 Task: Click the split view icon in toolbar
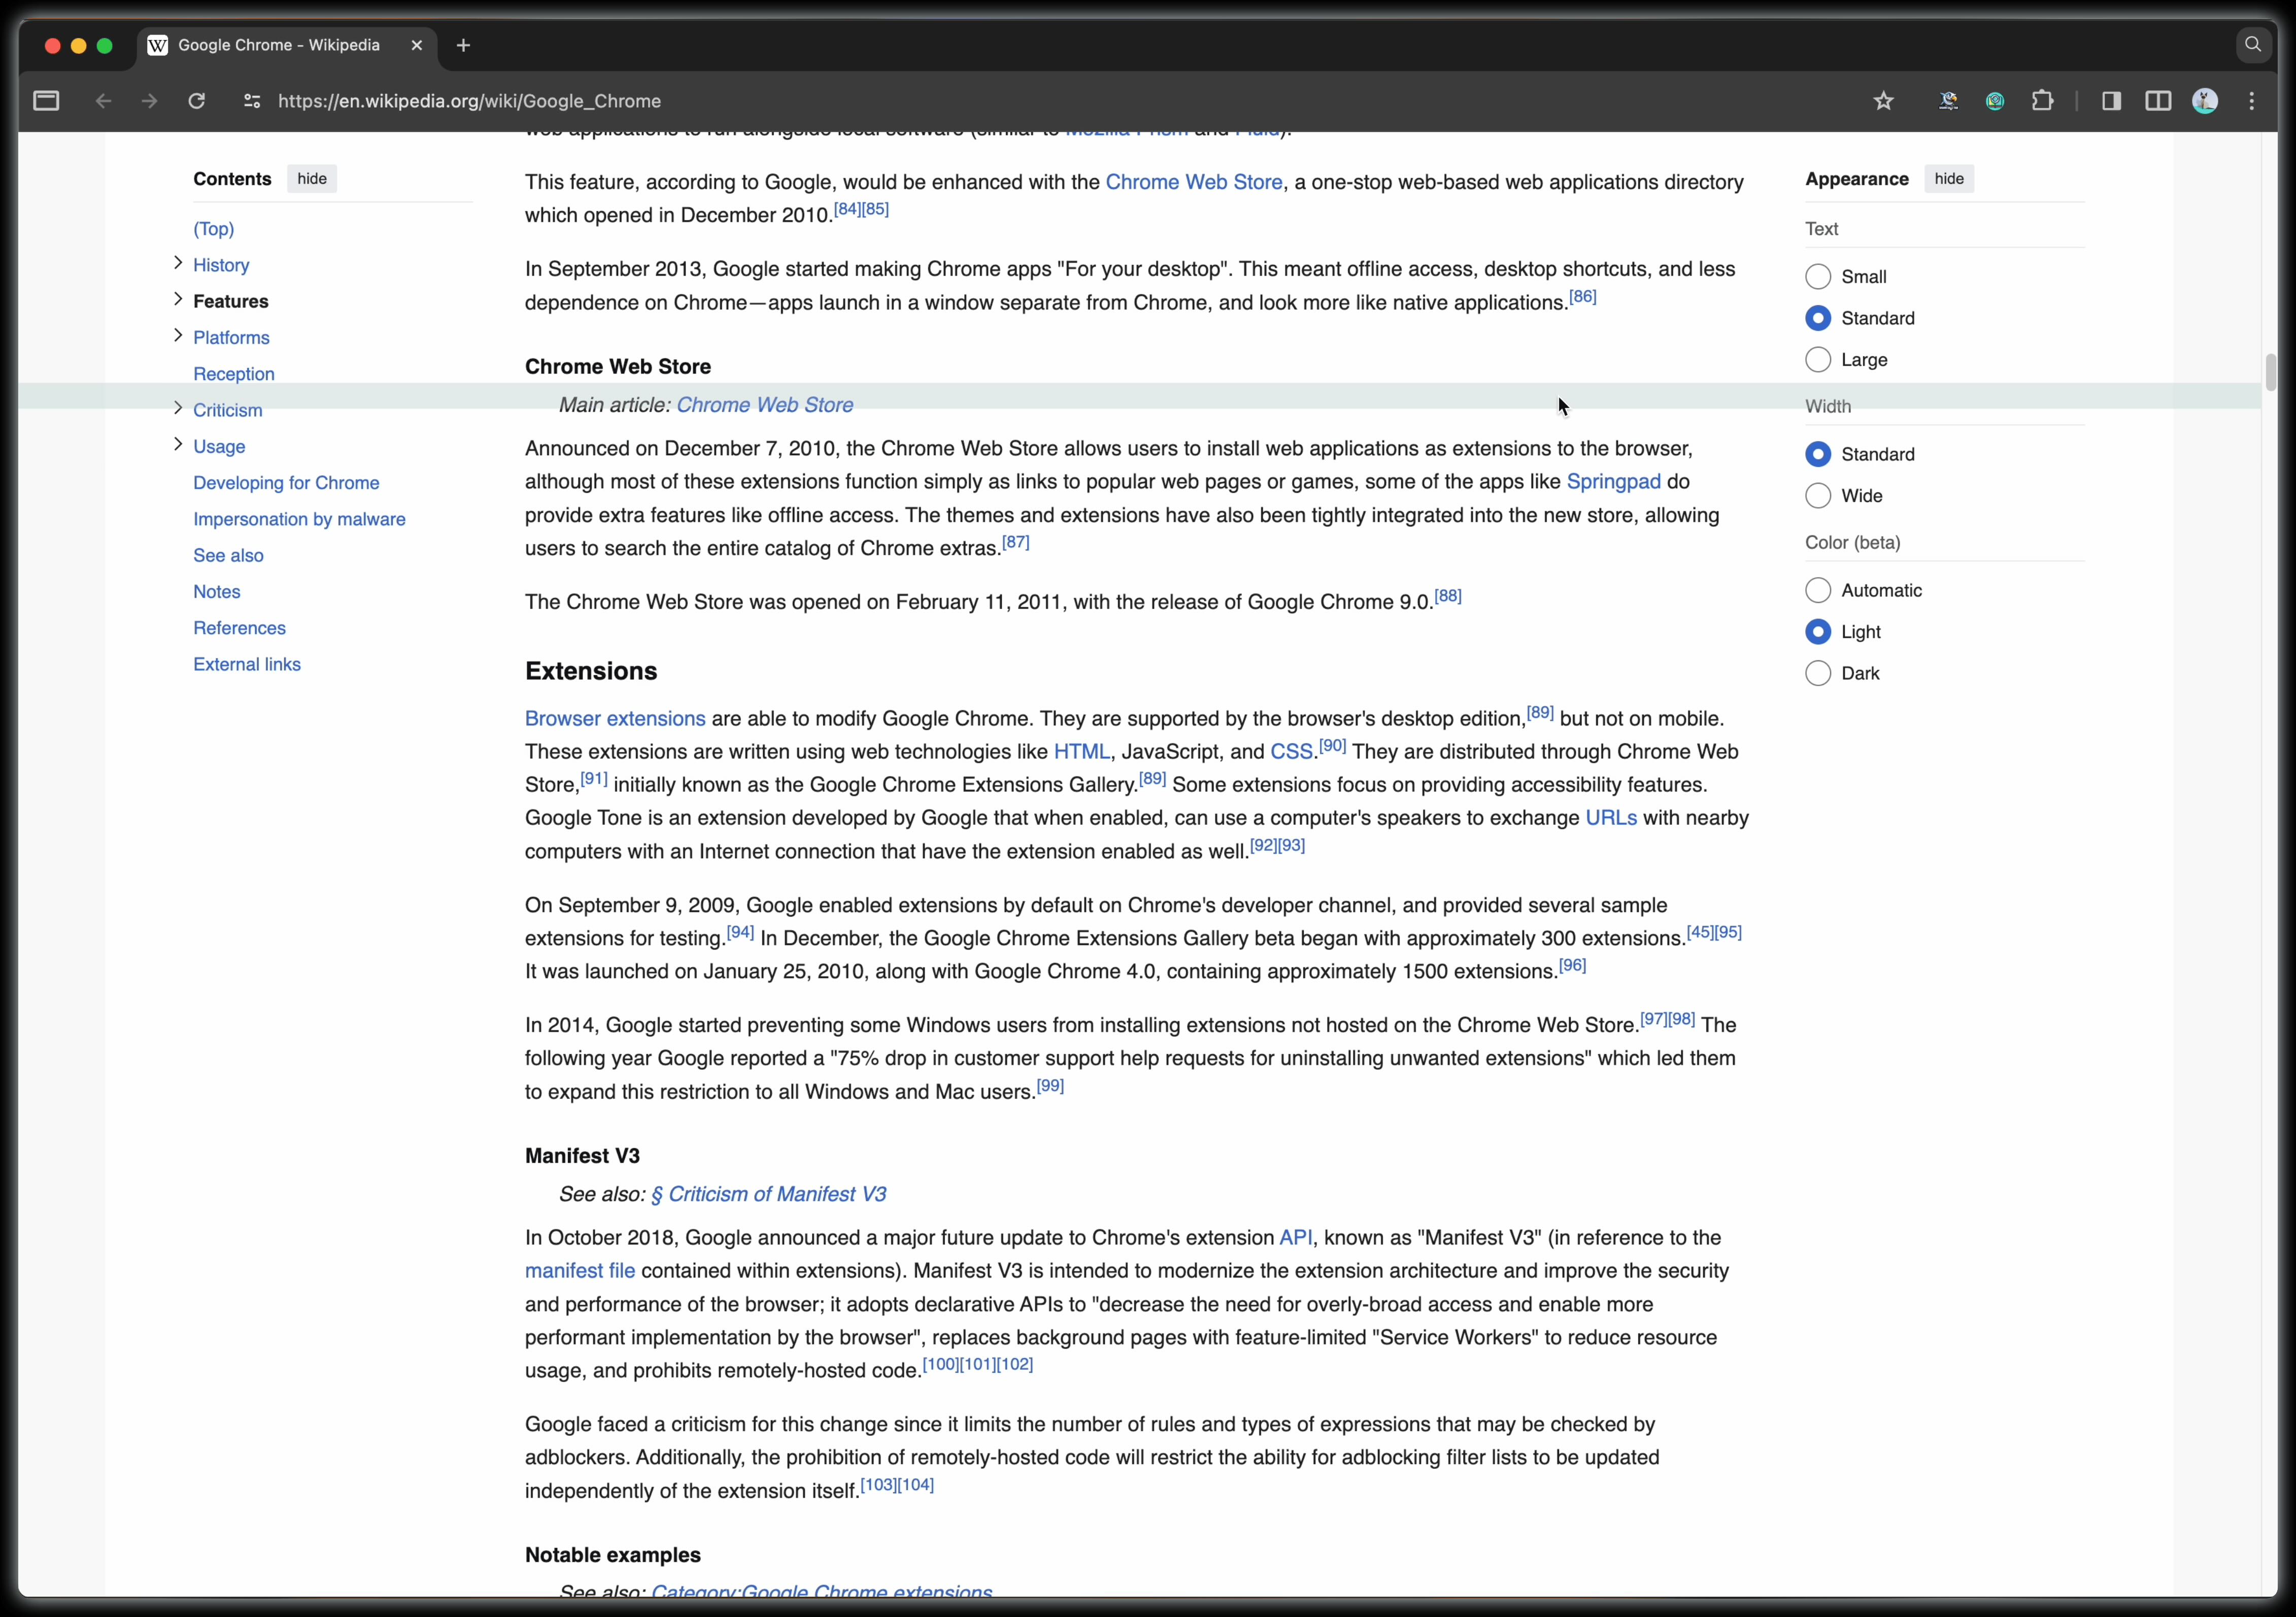[2158, 101]
